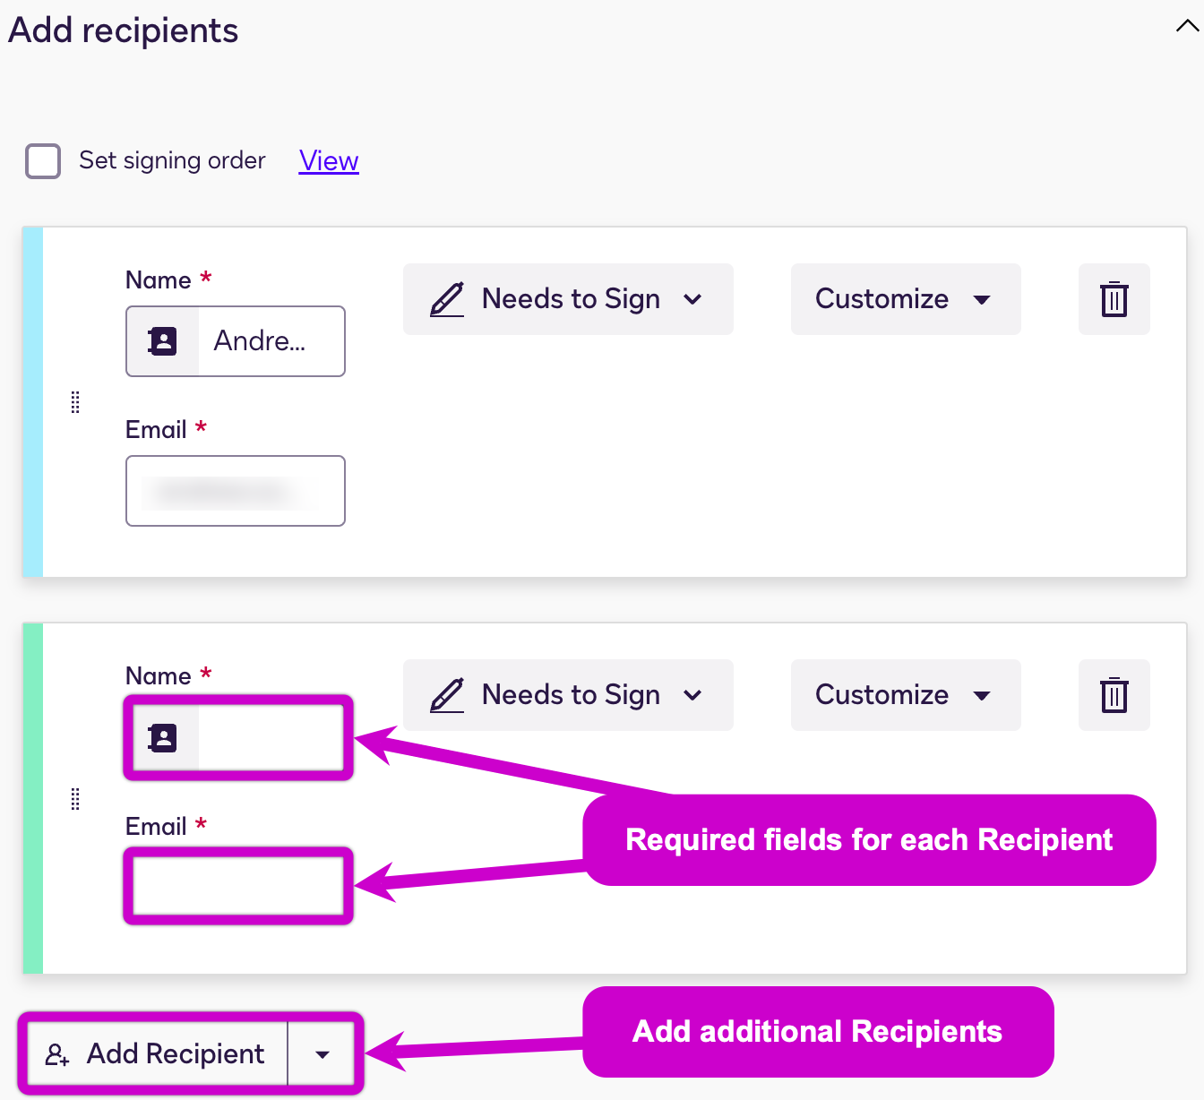The image size is (1204, 1100).
Task: Click first recipient's drag handle dots
Action: click(75, 403)
